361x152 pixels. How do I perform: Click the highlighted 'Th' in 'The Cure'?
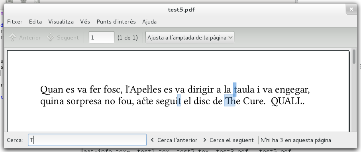(230, 100)
